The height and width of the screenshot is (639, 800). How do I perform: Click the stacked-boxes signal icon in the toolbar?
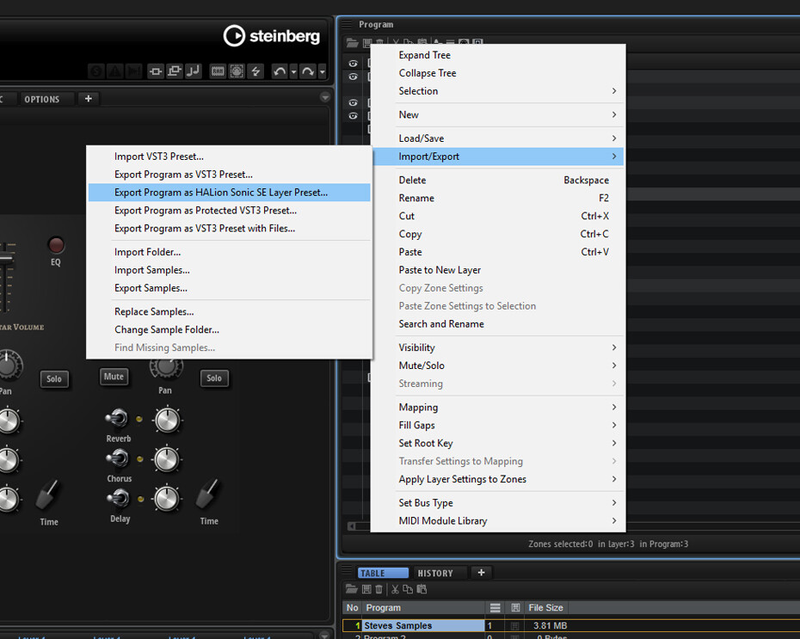(175, 71)
